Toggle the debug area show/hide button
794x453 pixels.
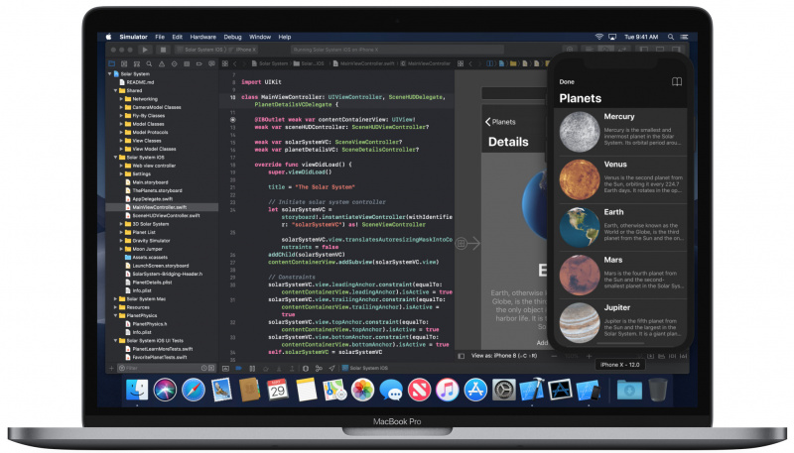pos(226,368)
